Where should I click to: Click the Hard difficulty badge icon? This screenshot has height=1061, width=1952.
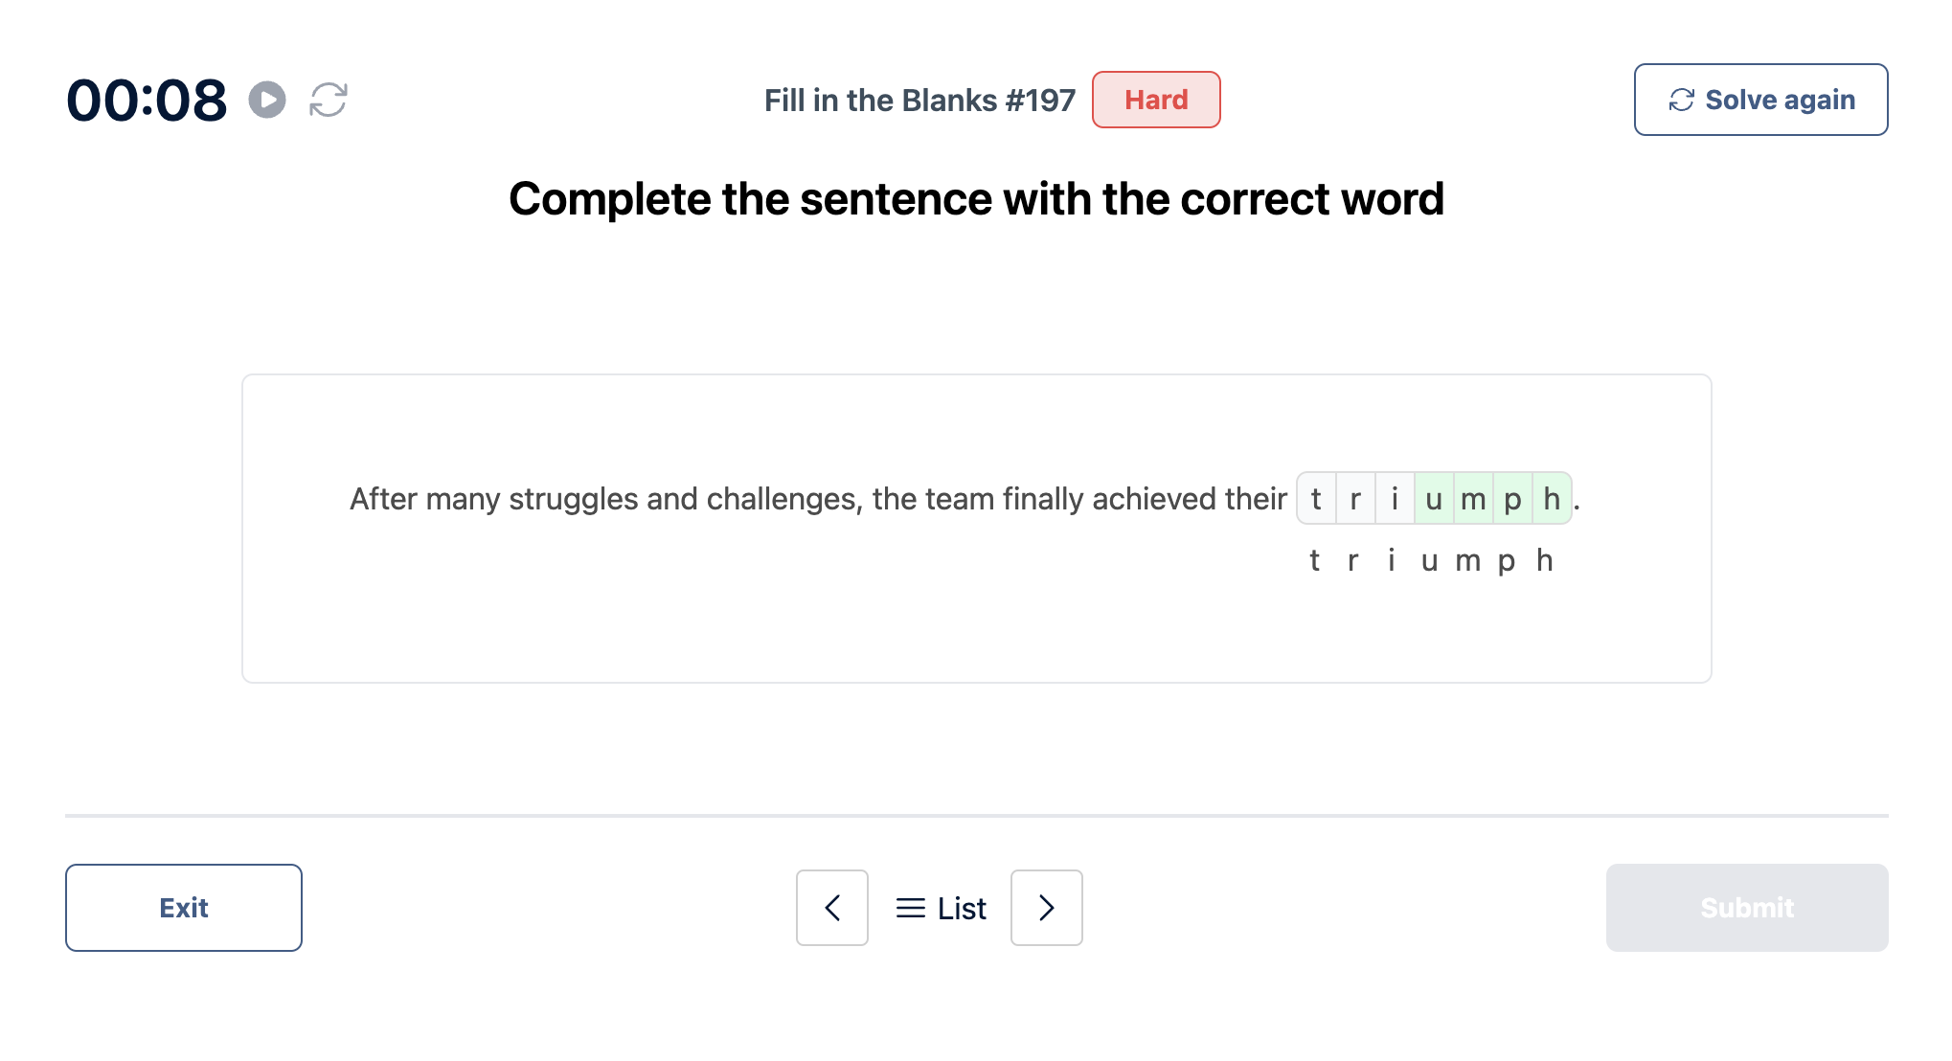[1156, 100]
